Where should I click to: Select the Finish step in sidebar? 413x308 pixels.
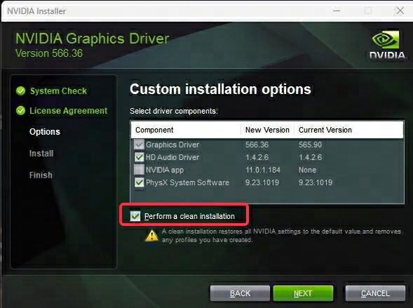tap(41, 175)
